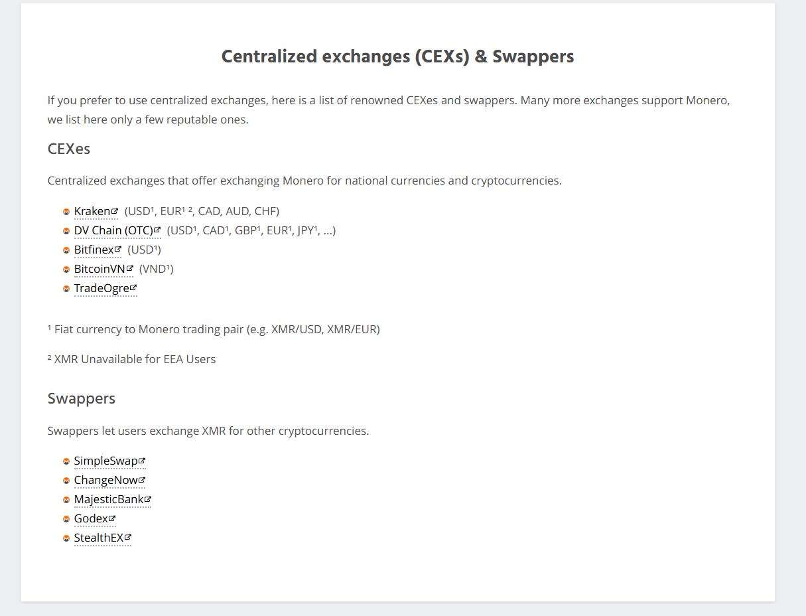The height and width of the screenshot is (616, 806).
Task: Click the Monero bullet icon beside TradeOgre
Action: tap(66, 289)
